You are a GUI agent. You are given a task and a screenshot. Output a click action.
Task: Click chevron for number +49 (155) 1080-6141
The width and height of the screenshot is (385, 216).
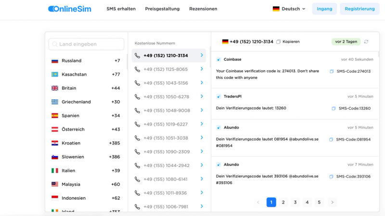point(202,179)
